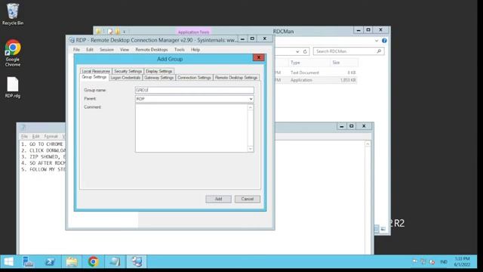Image resolution: width=483 pixels, height=272 pixels.
Task: Select the Group Settings tab
Action: click(94, 77)
